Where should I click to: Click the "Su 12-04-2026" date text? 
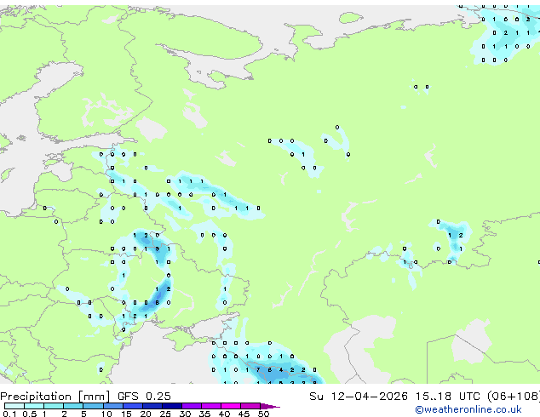[359, 397]
